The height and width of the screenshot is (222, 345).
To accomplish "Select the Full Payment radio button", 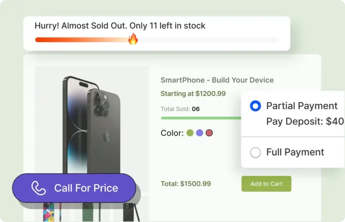I will [x=255, y=152].
